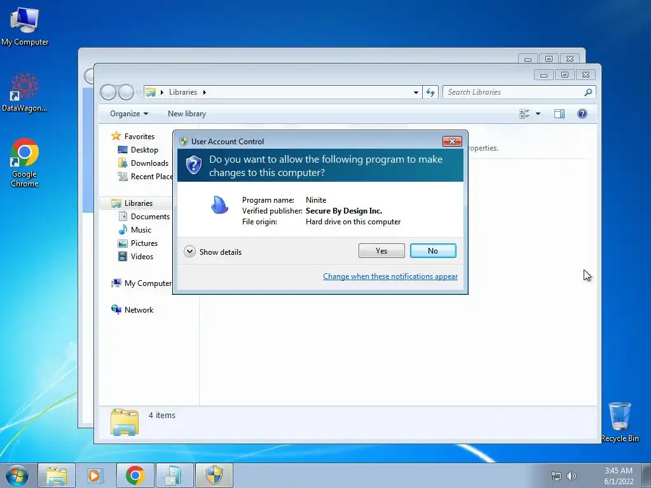
Task: Toggle the preview pane button
Action: [x=559, y=114]
